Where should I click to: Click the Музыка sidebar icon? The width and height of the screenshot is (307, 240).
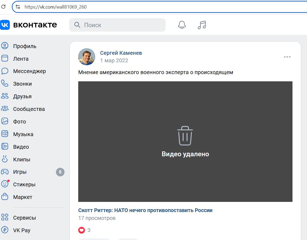point(5,134)
